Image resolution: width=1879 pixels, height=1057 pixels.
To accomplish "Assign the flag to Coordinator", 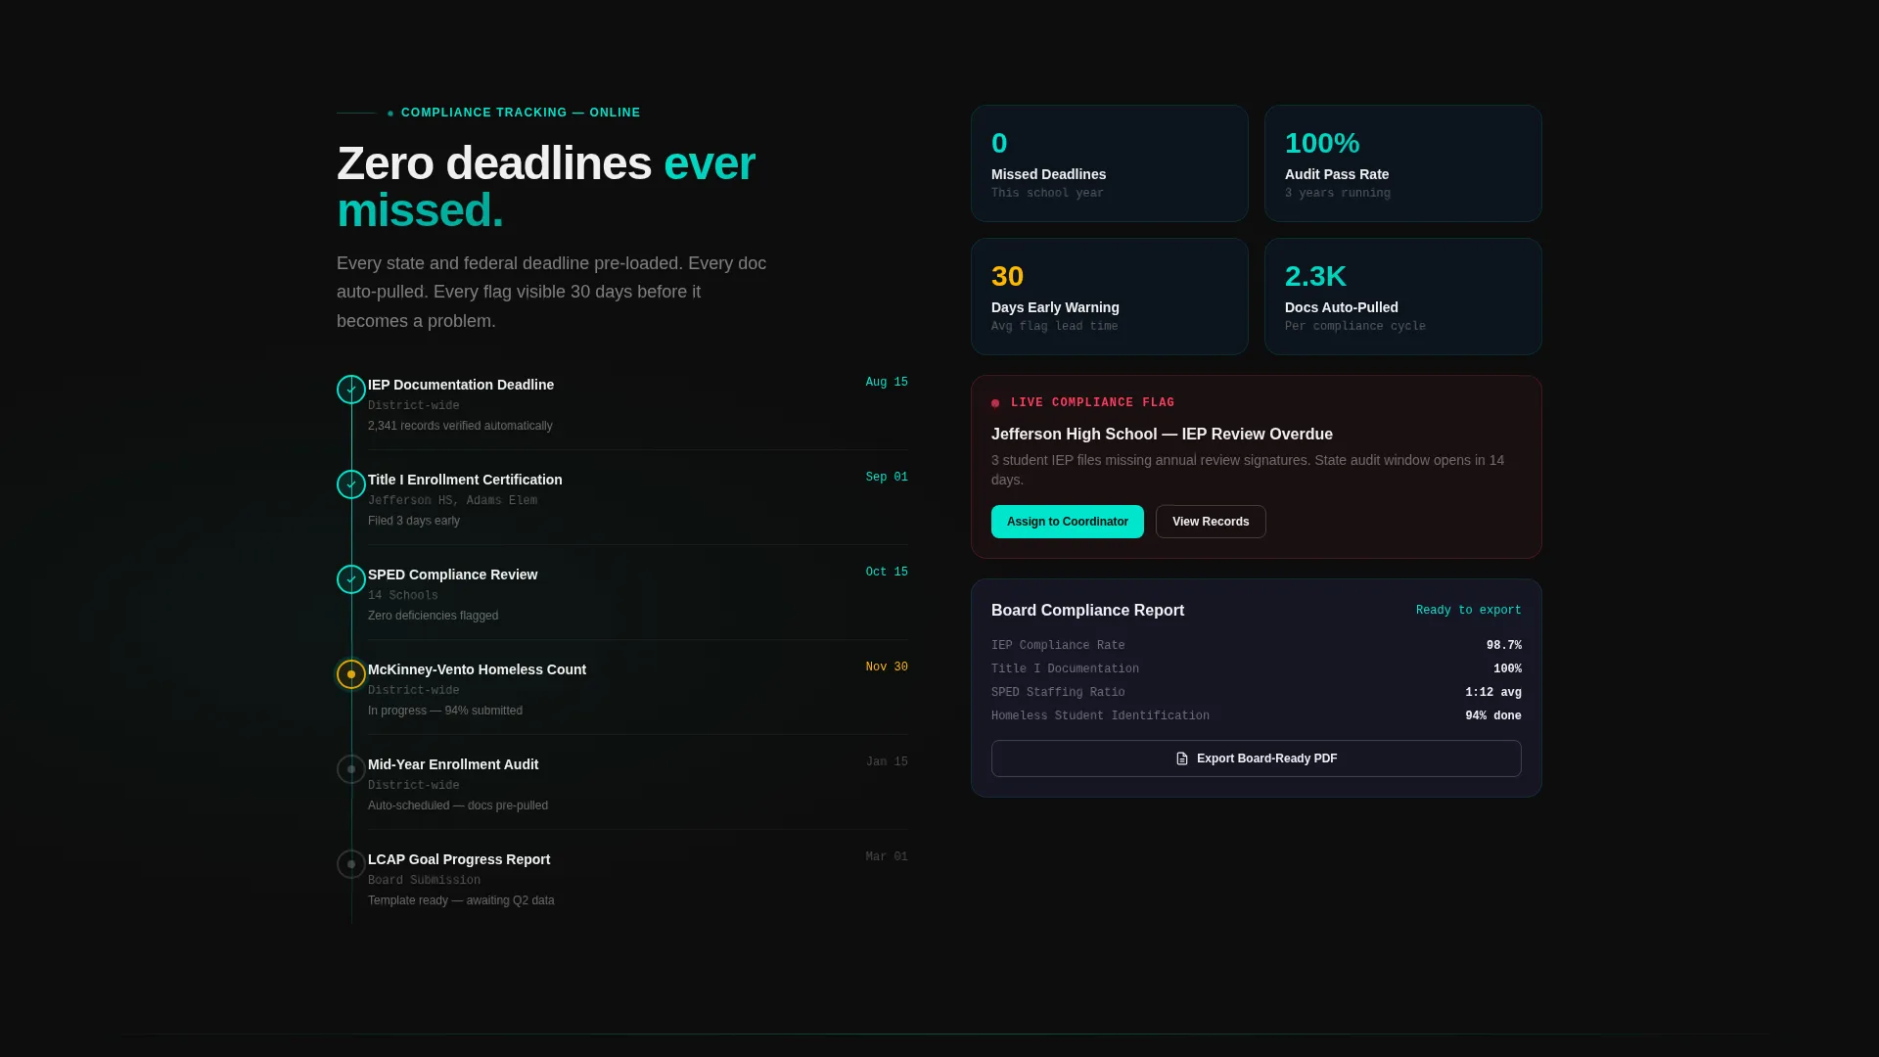I will (1067, 522).
